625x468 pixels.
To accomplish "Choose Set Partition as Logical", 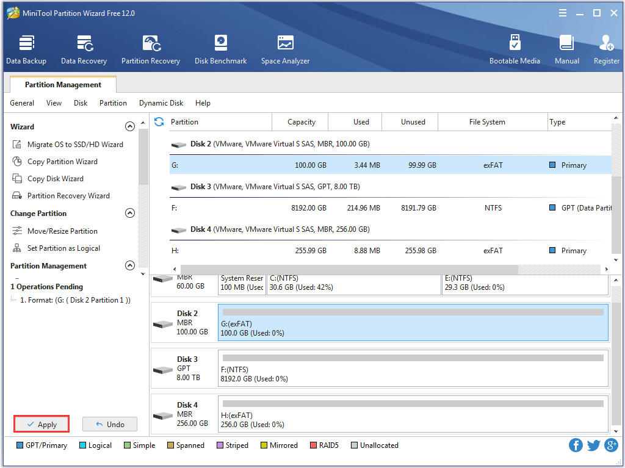I will (56, 248).
